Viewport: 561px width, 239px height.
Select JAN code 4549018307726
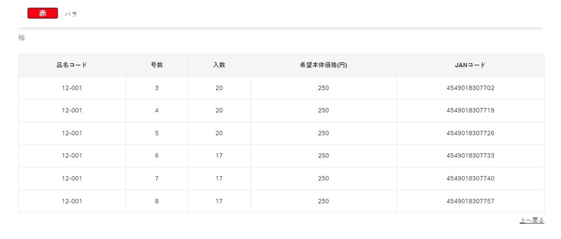(470, 133)
